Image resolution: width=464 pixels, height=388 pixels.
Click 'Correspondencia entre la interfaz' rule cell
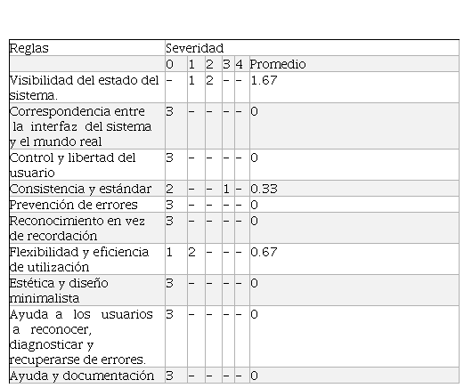(x=87, y=126)
